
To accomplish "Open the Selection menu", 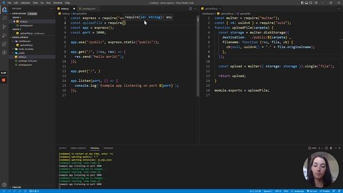I will coord(25,3).
